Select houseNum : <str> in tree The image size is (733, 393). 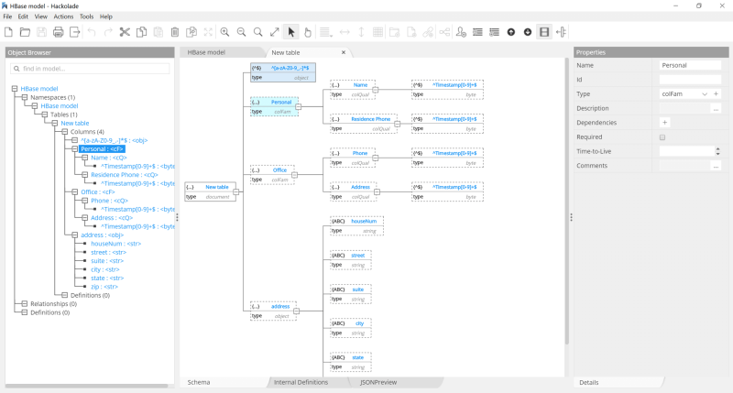(x=116, y=244)
